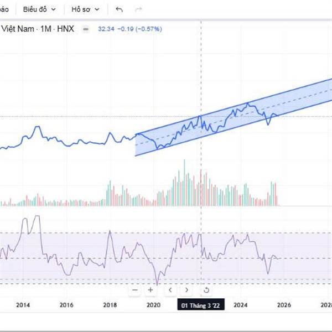332x332 pixels.
Task: Click the 2018 label on time axis
Action: coord(110,305)
